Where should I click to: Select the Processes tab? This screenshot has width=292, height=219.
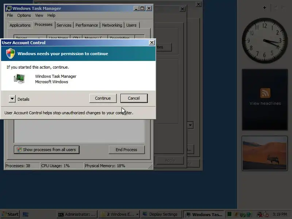tap(43, 24)
